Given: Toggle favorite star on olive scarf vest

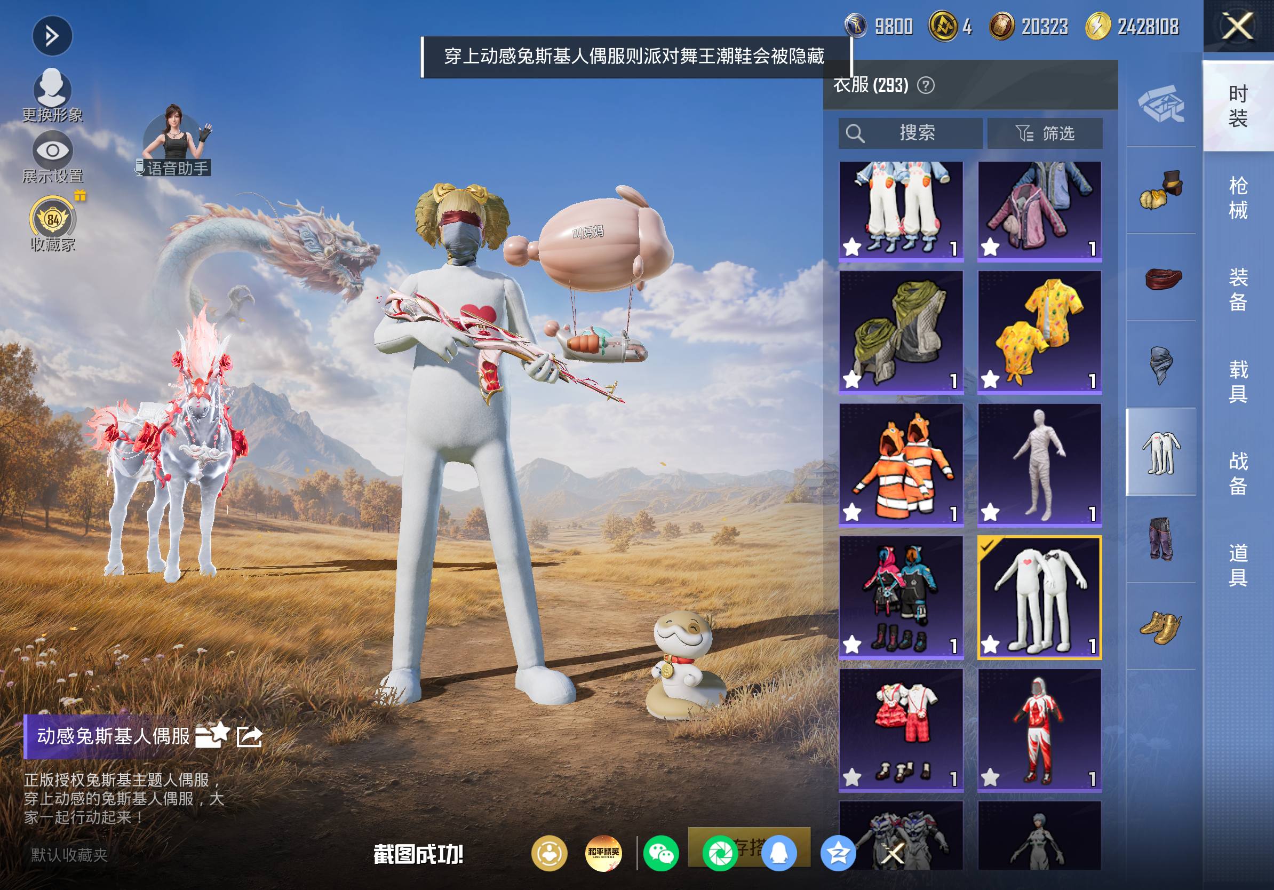Looking at the screenshot, I should click(853, 380).
